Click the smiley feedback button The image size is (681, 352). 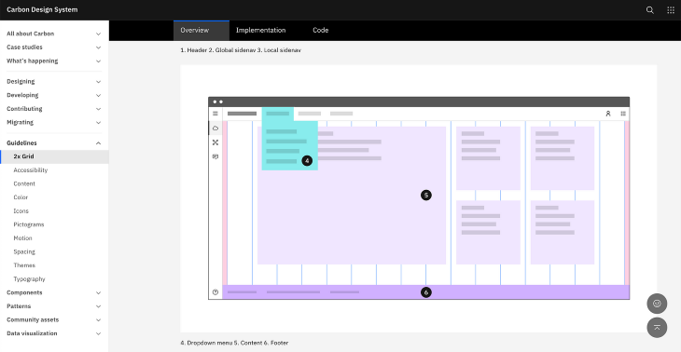[x=657, y=304]
